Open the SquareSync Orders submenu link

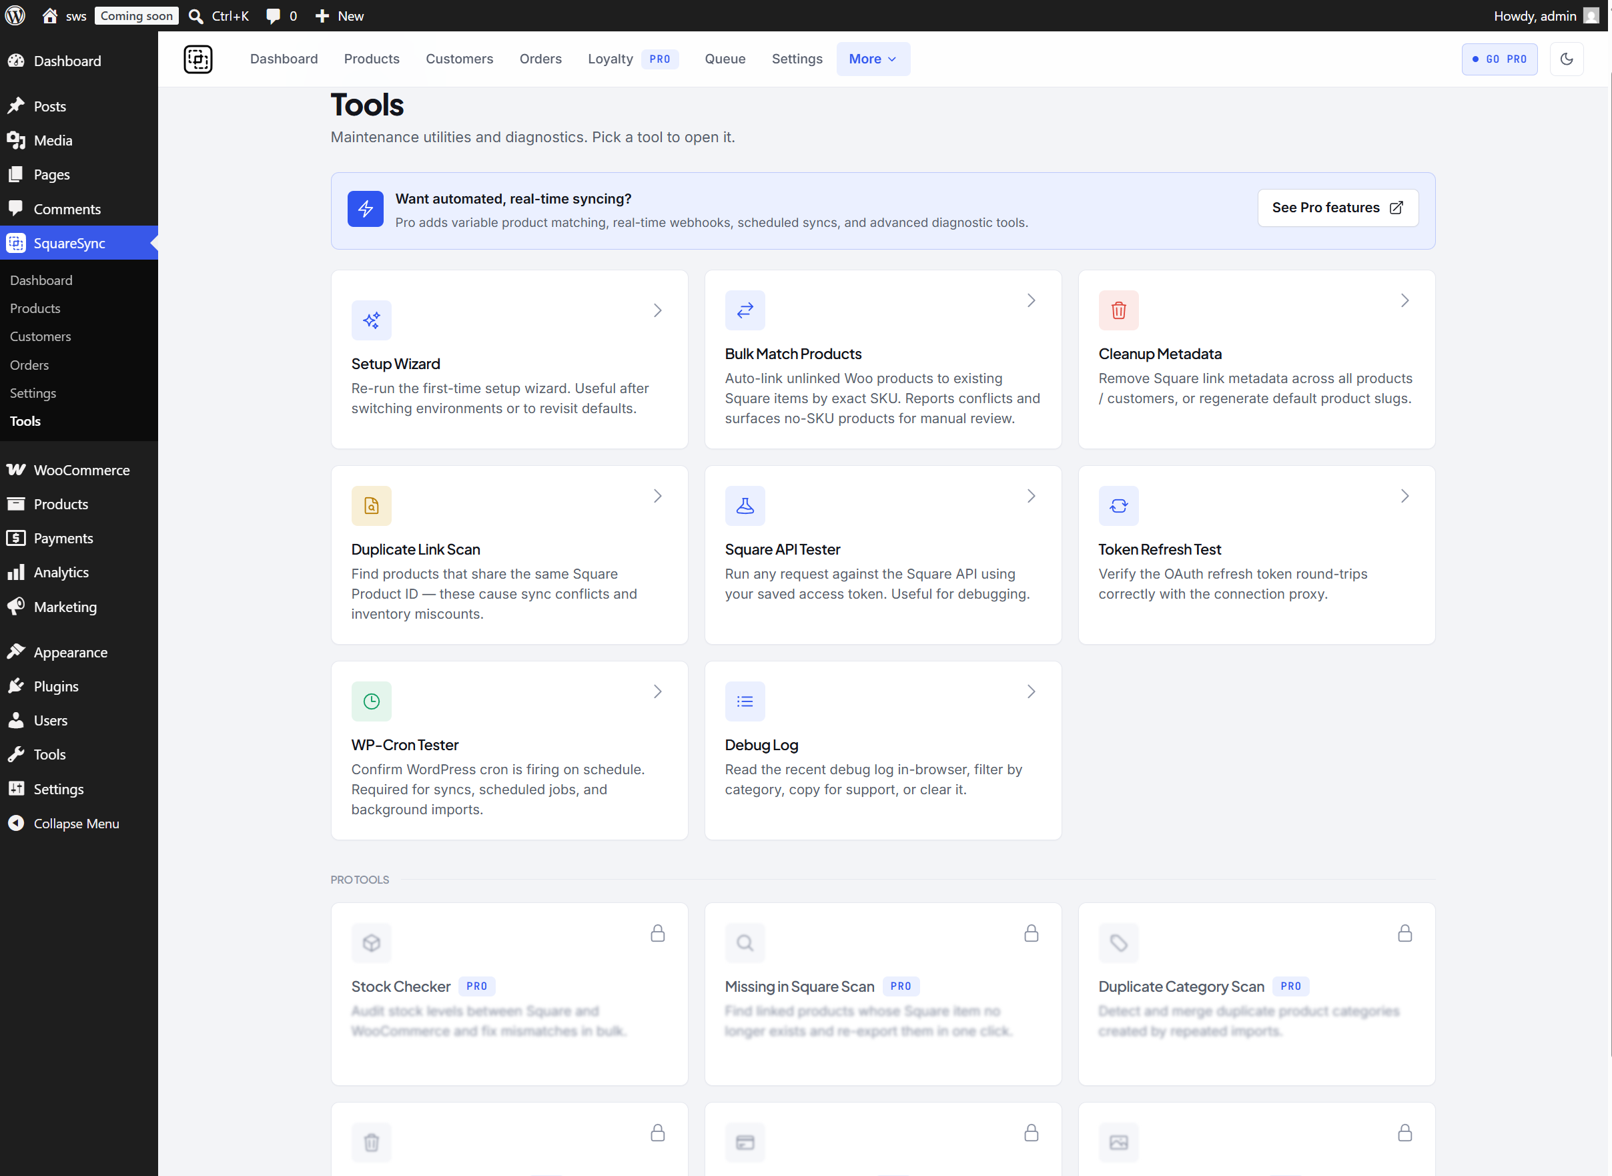pos(29,365)
